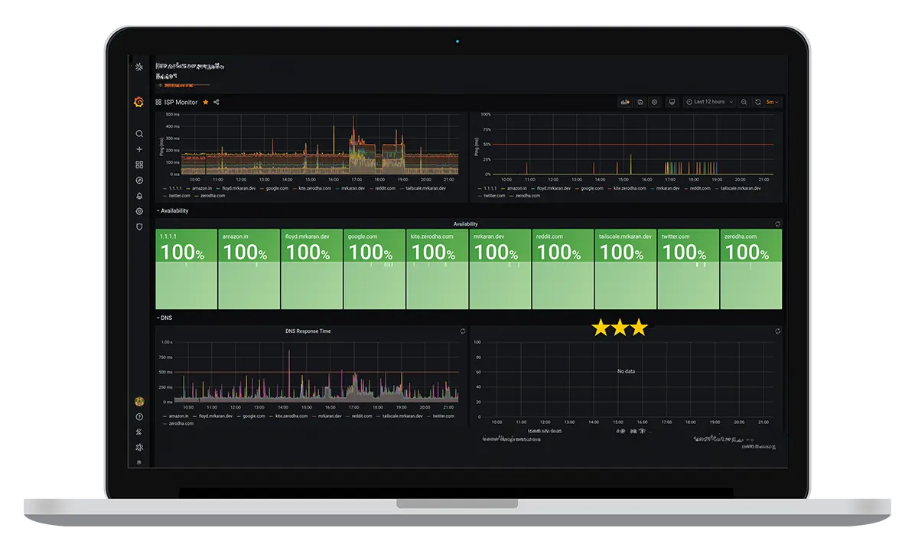Select the kite.zerodha.com availability tile
The image size is (915, 551).
437,269
